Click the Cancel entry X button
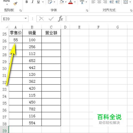Image resolution: width=133 pixels, height=133 pixels. [41, 19]
